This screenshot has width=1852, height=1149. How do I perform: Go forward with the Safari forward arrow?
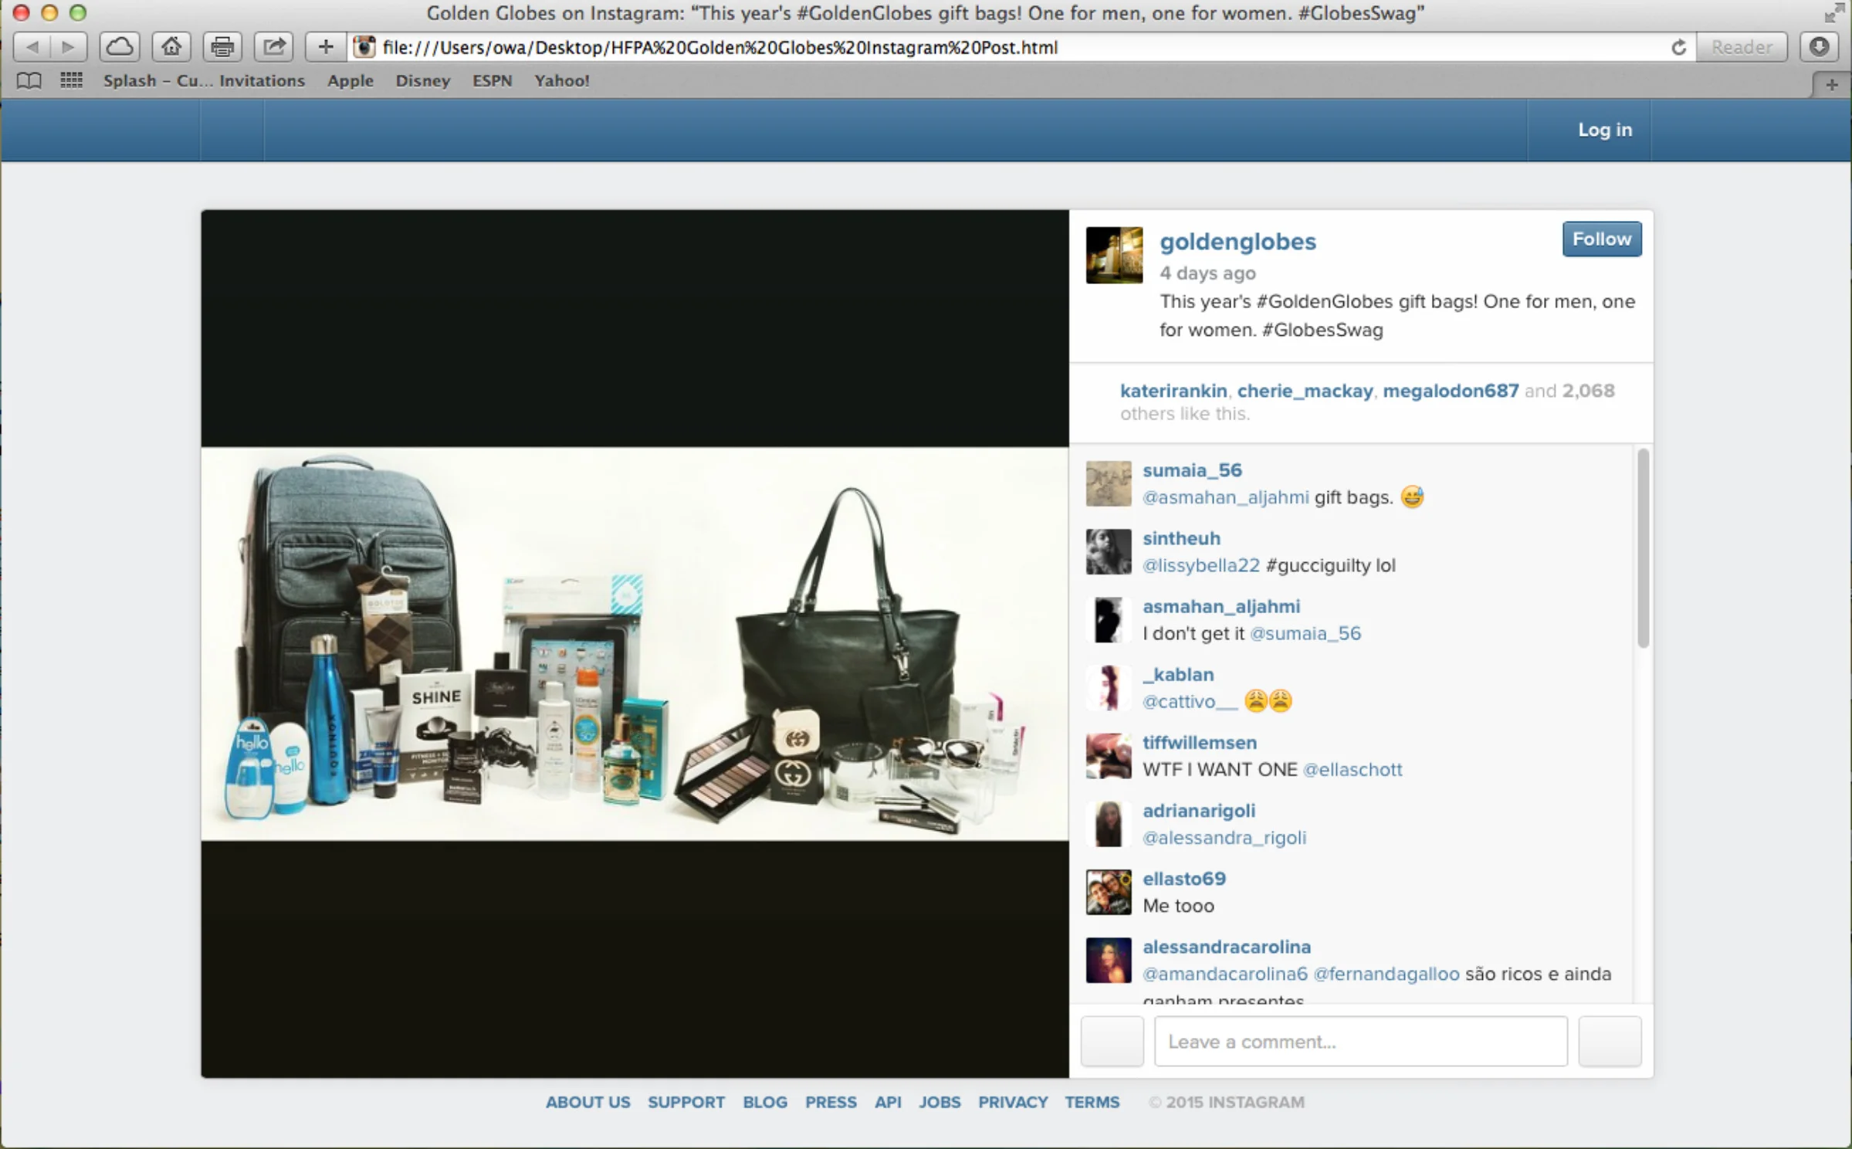point(69,47)
